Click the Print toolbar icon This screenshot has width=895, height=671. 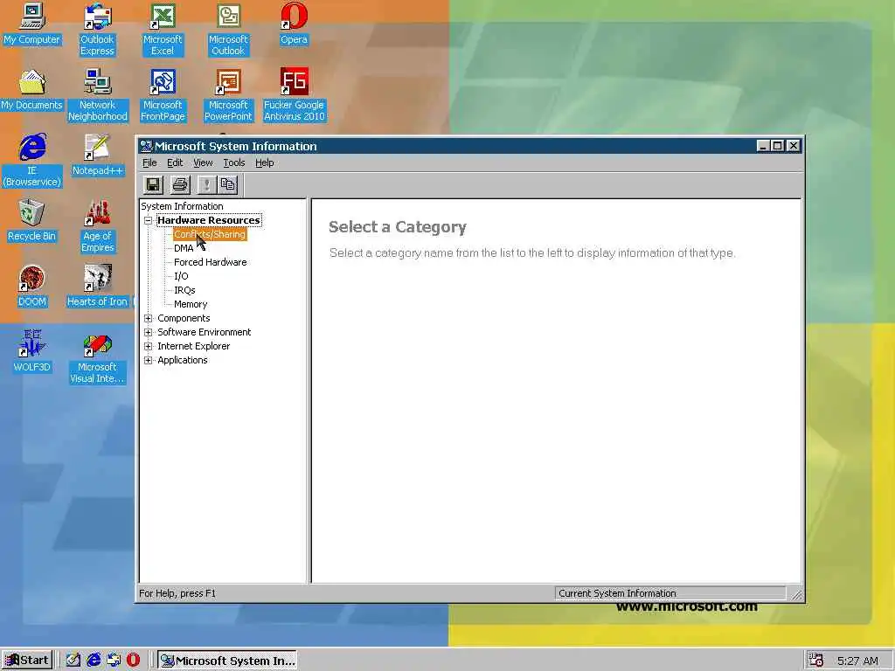(x=180, y=184)
